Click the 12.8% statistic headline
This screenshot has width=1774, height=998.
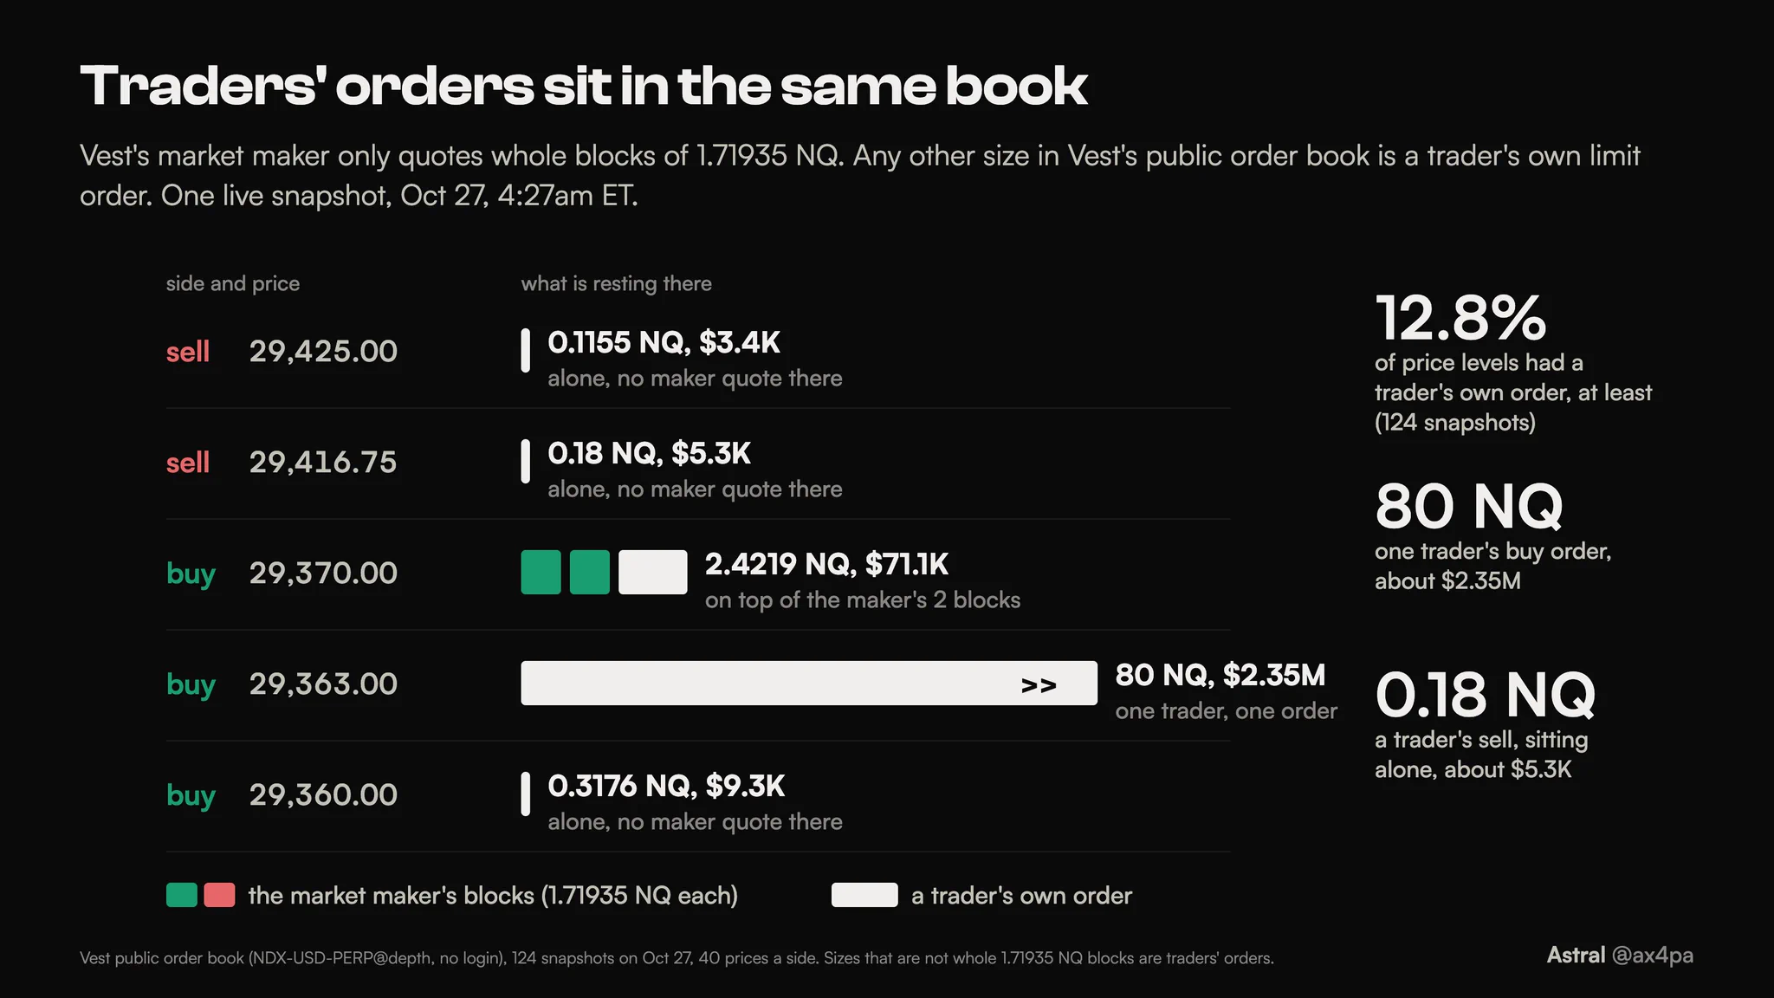(1460, 318)
